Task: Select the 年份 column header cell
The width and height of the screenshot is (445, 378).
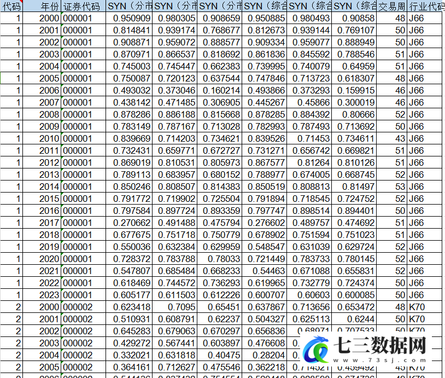Action: [42, 6]
